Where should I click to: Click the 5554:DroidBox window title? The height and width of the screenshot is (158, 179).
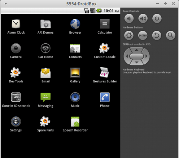(82, 4)
